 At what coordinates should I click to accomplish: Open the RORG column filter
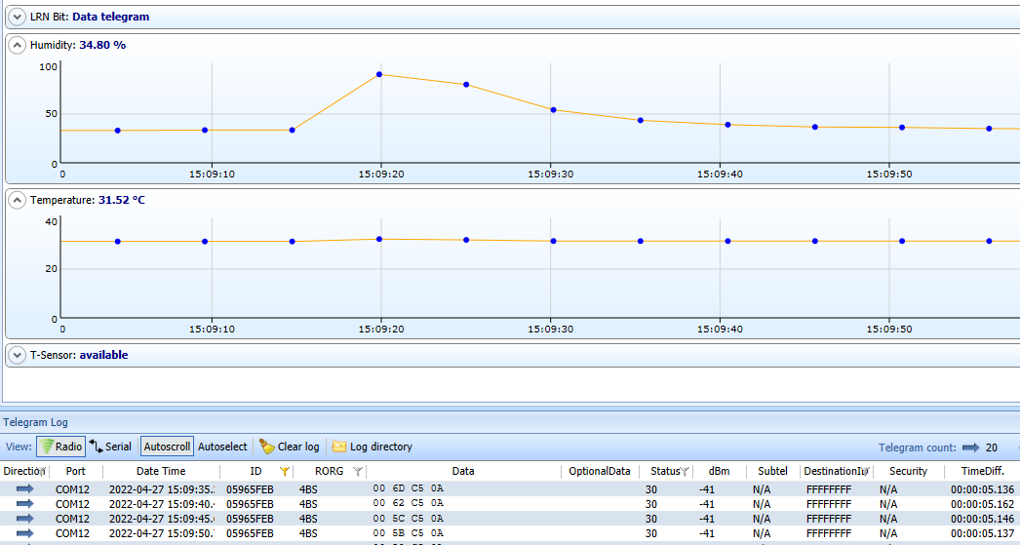(x=357, y=472)
